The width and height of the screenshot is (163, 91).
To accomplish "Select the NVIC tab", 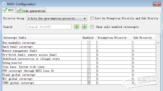I will point(9,10).
